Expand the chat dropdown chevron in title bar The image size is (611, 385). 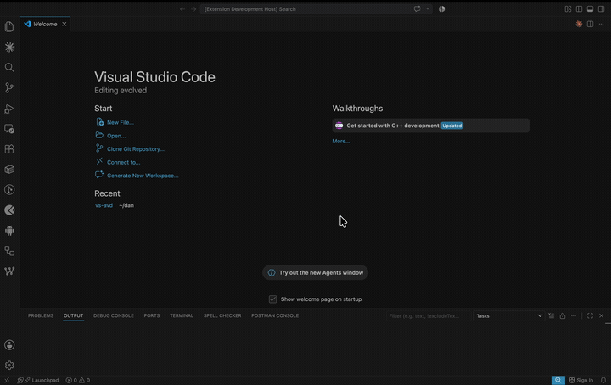click(428, 9)
